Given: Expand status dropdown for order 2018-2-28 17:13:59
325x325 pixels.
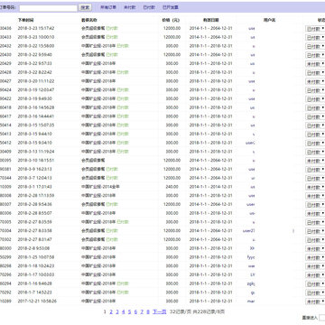Looking at the screenshot, I should point(315,196).
